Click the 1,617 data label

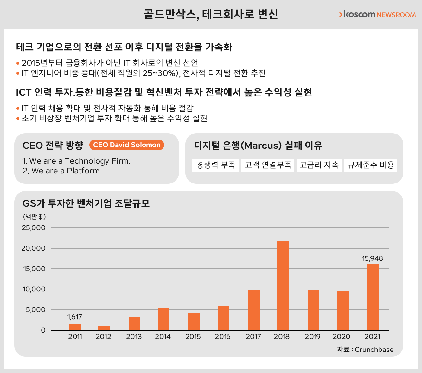75,317
